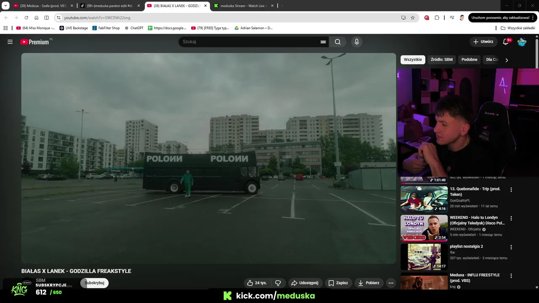Image resolution: width=539 pixels, height=303 pixels.
Task: Click Pobierz download button
Action: coord(368,283)
